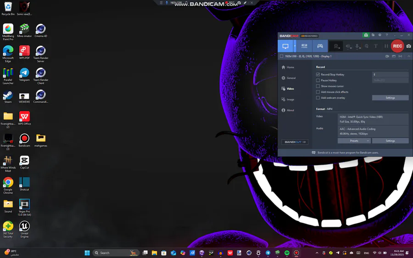
Task: Select Cinema 4D desktop shortcut
Action: pos(41,31)
